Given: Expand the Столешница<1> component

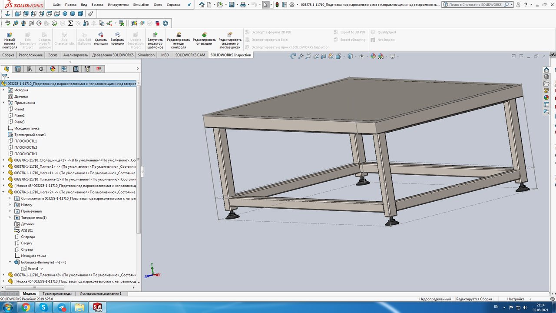Looking at the screenshot, I should click(x=3, y=160).
